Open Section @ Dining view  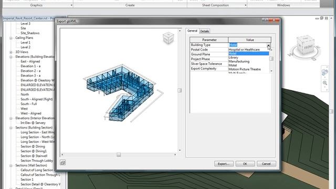[x=33, y=146]
